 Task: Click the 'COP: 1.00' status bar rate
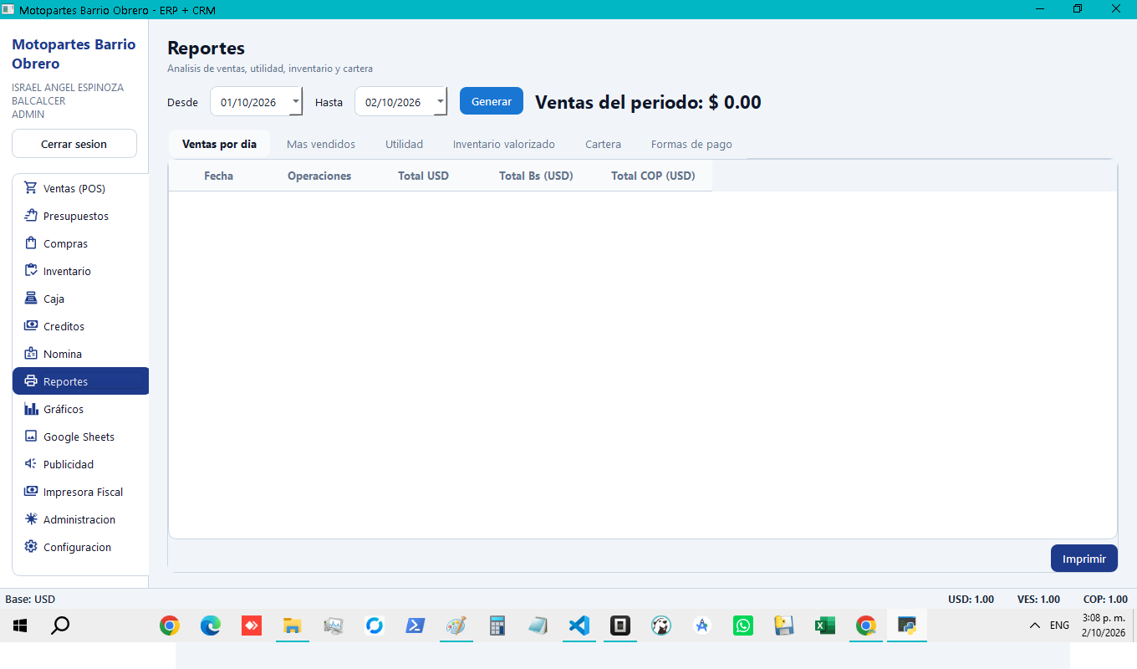tap(1105, 599)
